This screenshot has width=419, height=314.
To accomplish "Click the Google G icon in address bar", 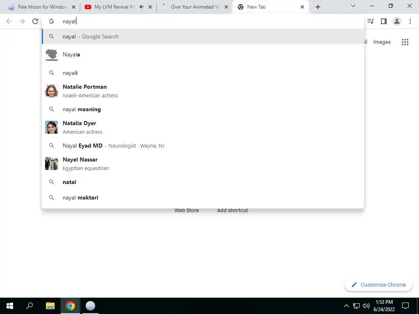I will 52,21.
